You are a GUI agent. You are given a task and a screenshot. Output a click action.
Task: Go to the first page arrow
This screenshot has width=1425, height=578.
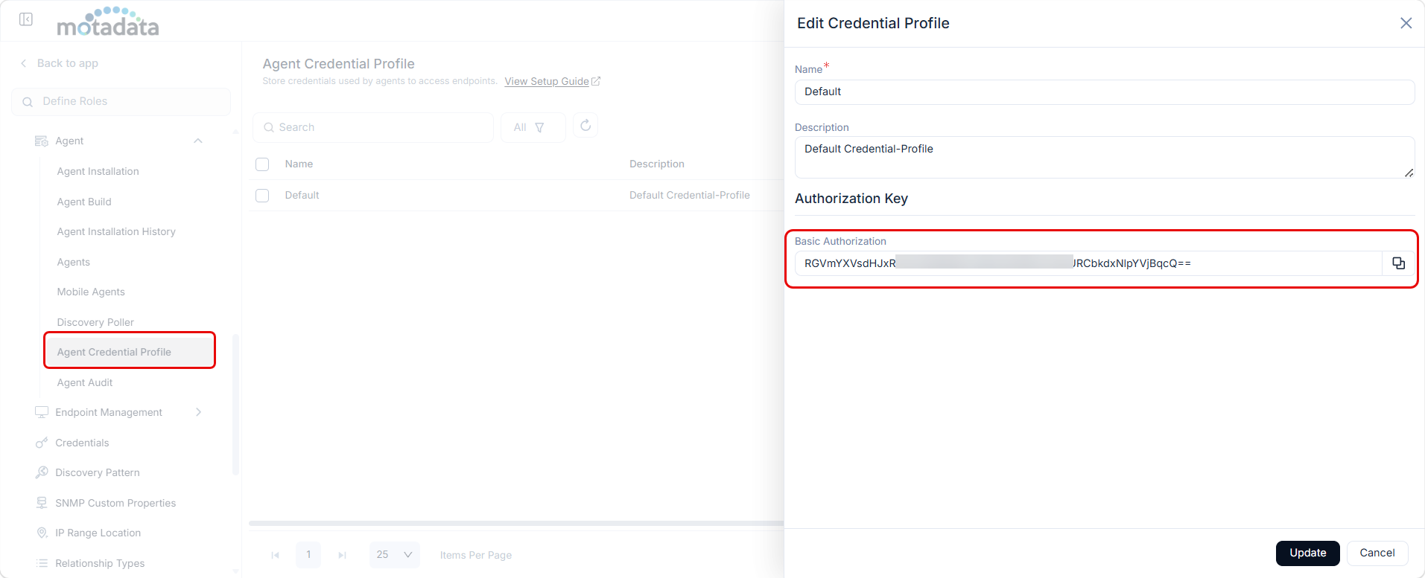[x=275, y=555]
